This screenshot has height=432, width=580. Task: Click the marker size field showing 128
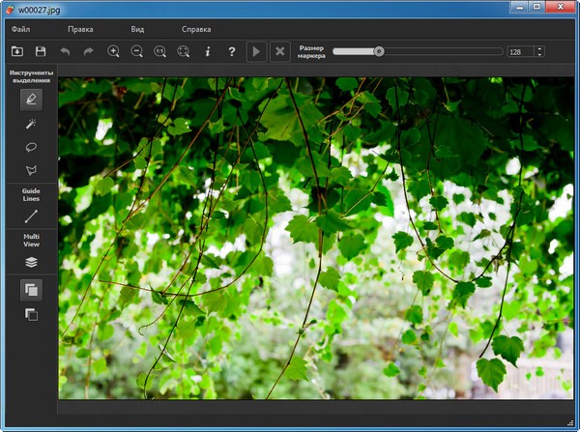[x=519, y=51]
